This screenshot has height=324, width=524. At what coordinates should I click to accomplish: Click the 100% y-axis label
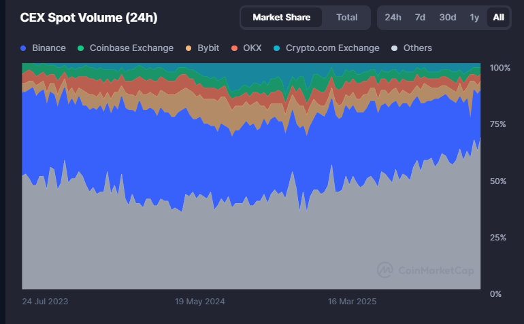500,68
